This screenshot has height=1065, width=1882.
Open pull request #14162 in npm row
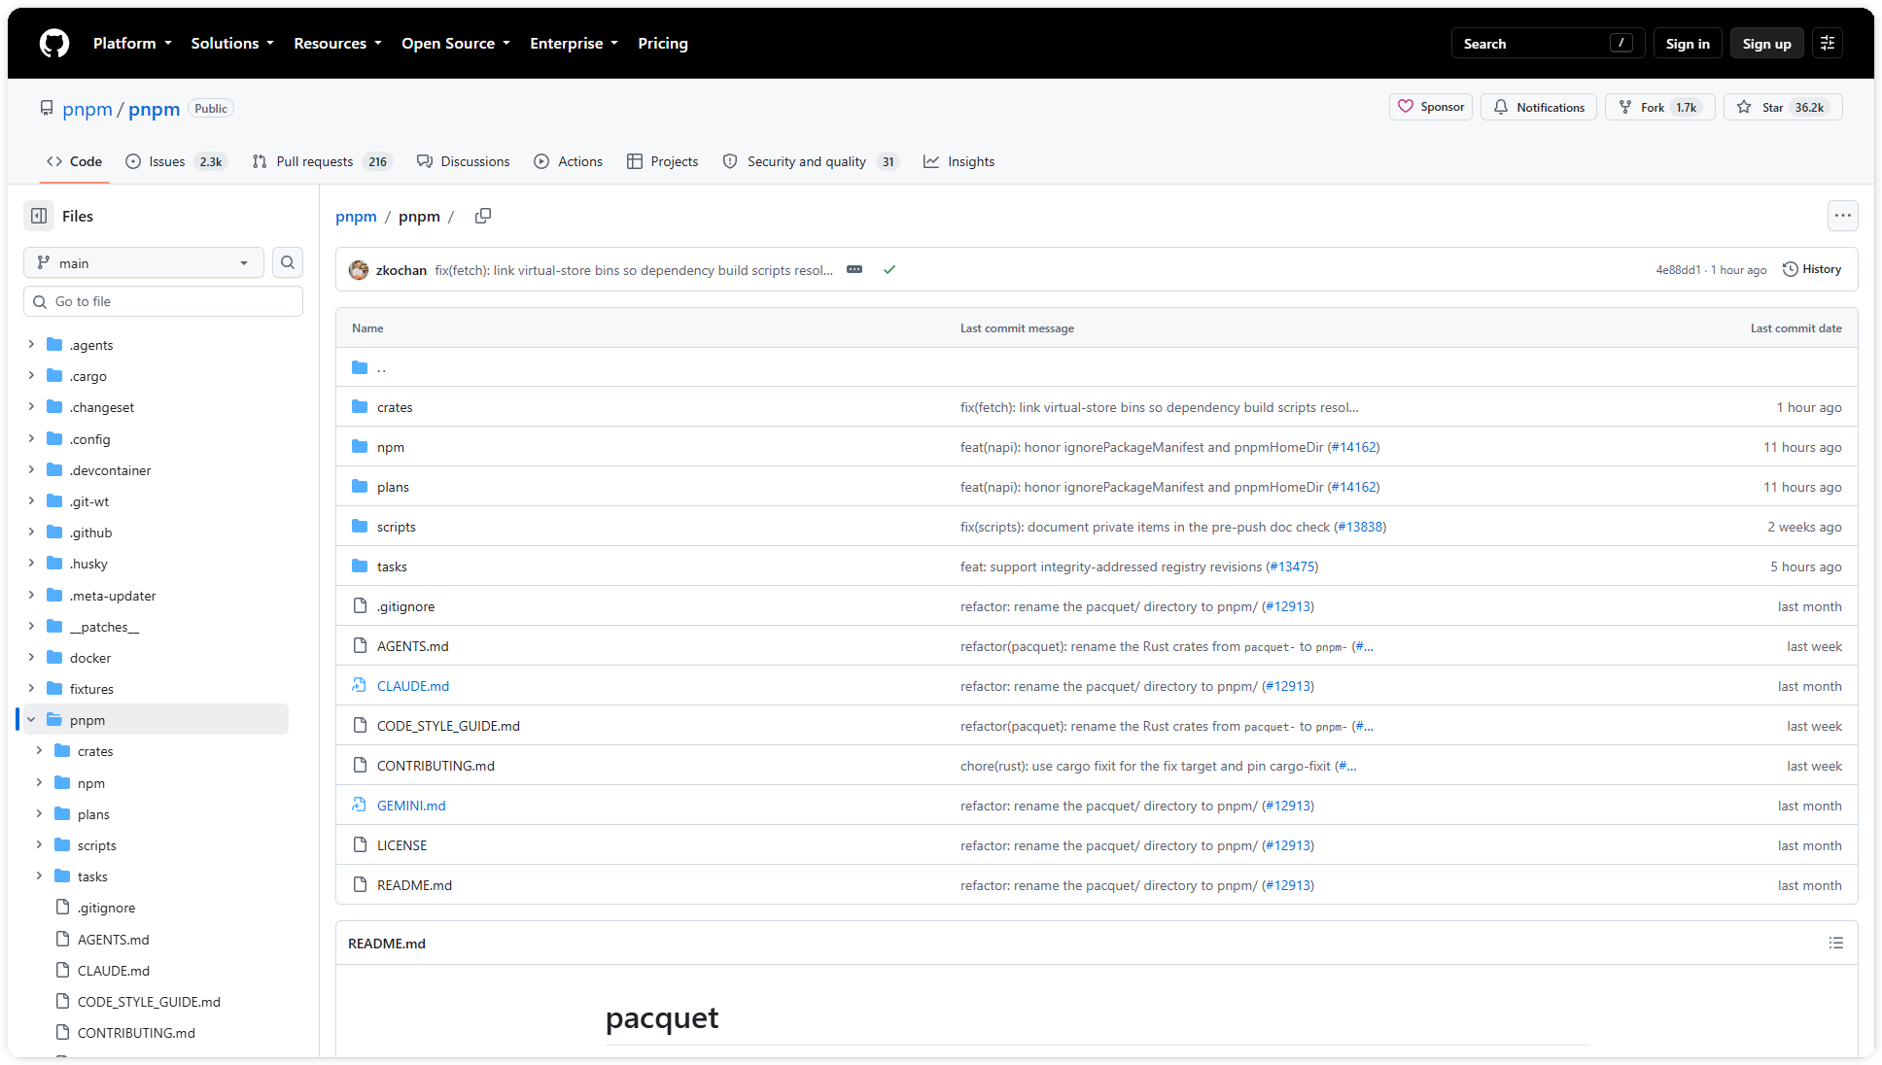(1353, 447)
